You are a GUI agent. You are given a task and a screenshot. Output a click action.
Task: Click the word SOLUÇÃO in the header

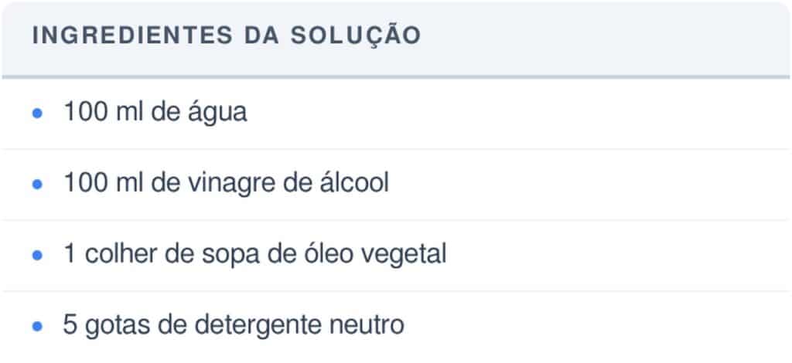[x=356, y=36]
